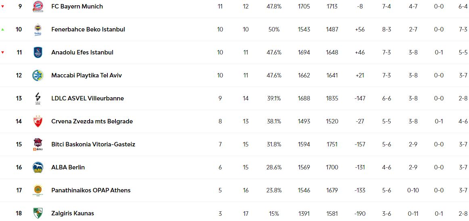Click the Zalgiris Kaunas green crest
The height and width of the screenshot is (221, 469).
point(38,213)
